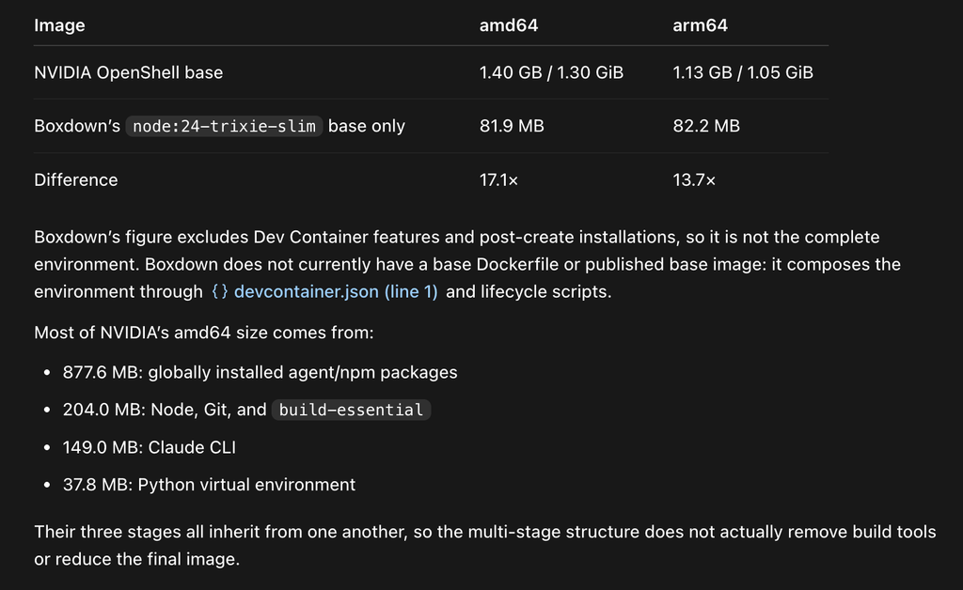Click the NVIDIA OpenShell base row label
963x590 pixels.
128,72
